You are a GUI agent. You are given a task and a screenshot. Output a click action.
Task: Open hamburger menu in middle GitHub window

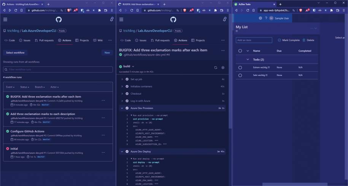point(121,19)
